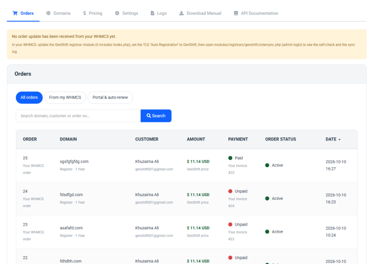
Task: Click GenShift price under order 24 amount
Action: [x=198, y=202]
